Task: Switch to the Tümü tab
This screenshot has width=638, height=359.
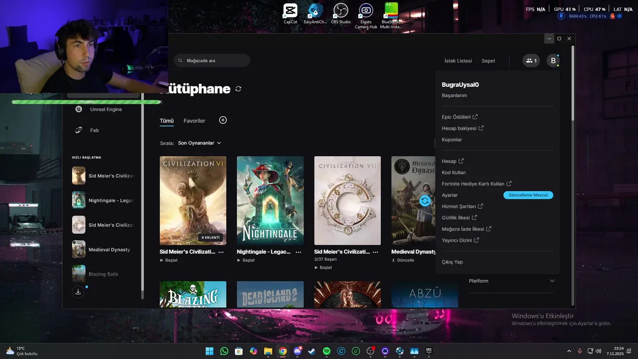Action: click(166, 121)
